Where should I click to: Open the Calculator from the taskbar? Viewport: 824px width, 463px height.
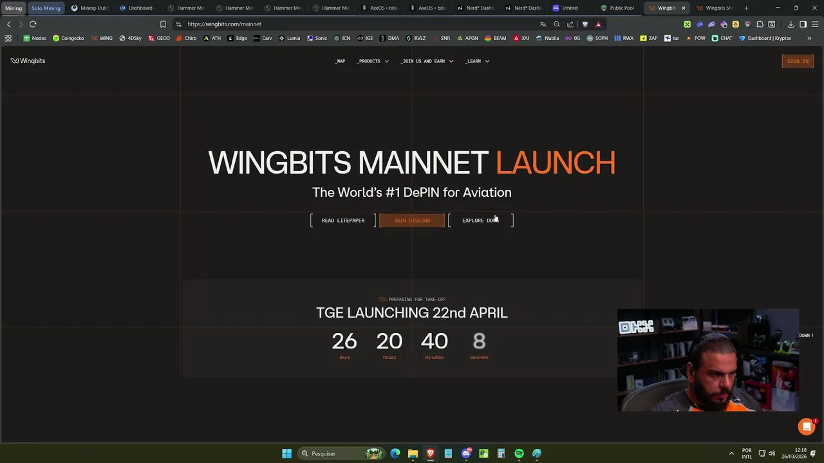pos(501,453)
